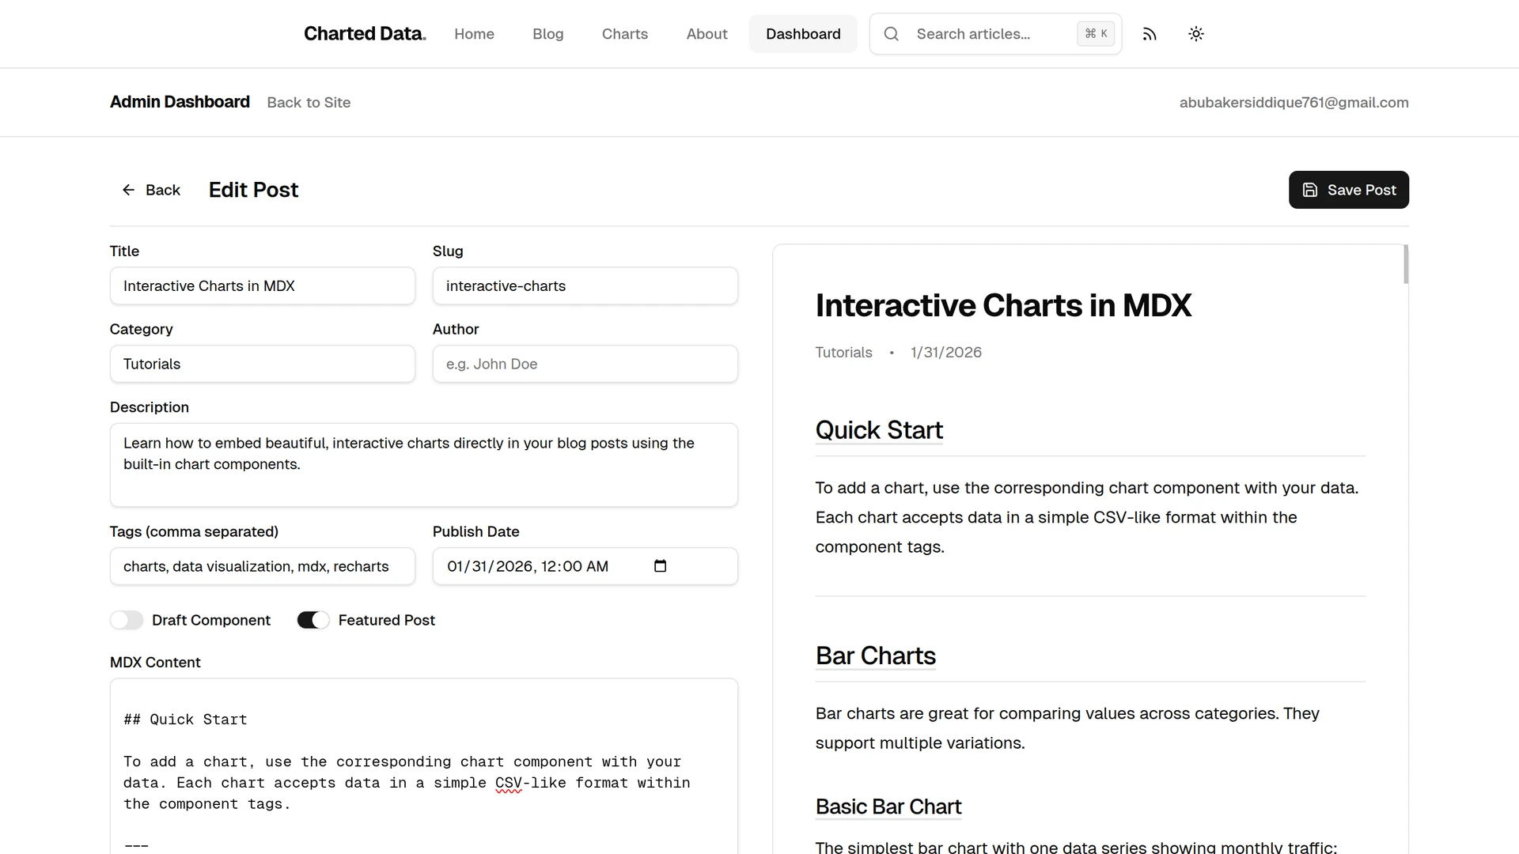This screenshot has height=854, width=1519.
Task: Toggle the Featured Post switch
Action: coord(313,620)
